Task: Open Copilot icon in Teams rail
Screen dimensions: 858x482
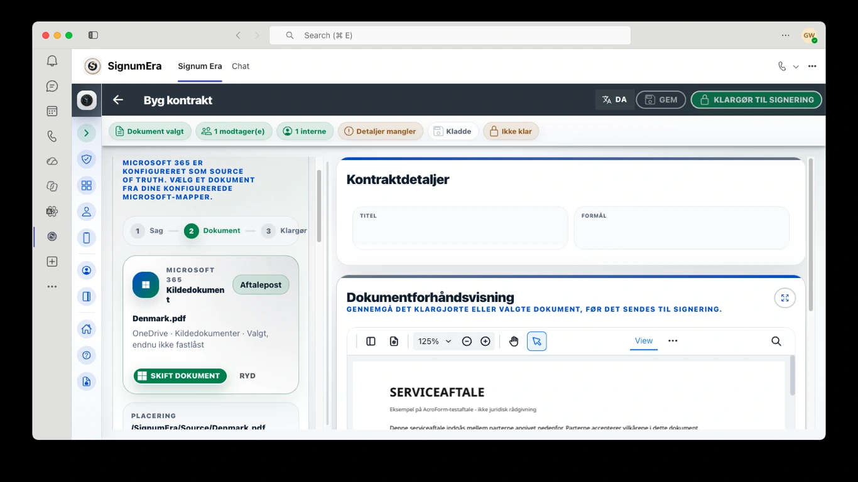Action: pos(52,186)
